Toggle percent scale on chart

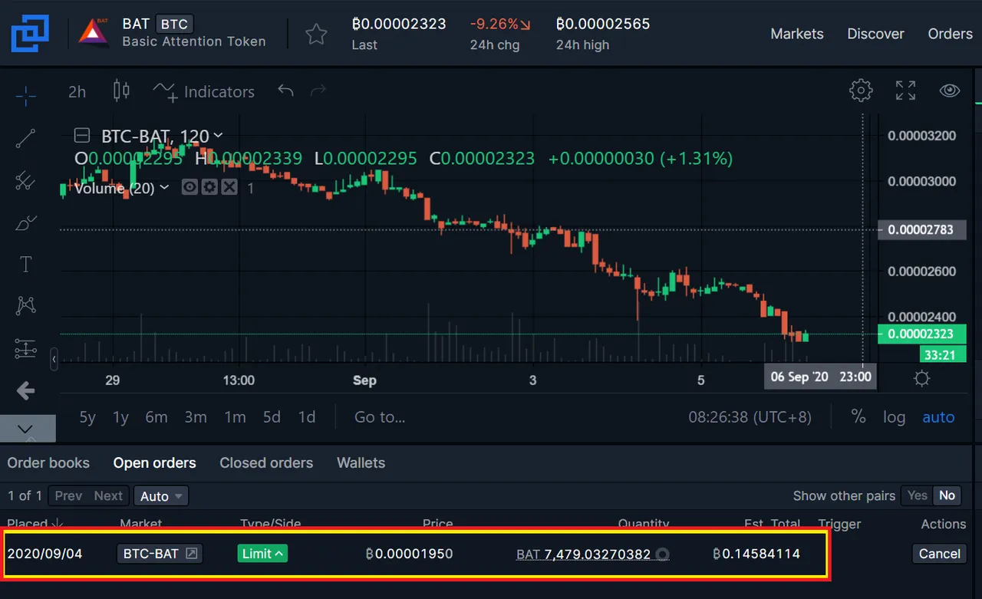pyautogui.click(x=858, y=417)
